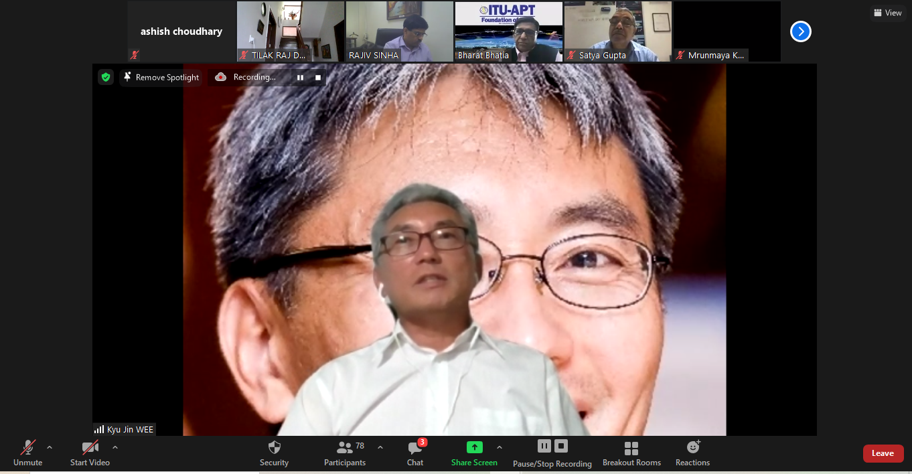Click the cloud Recording indicator icon
Viewport: 912px width, 474px height.
220,77
